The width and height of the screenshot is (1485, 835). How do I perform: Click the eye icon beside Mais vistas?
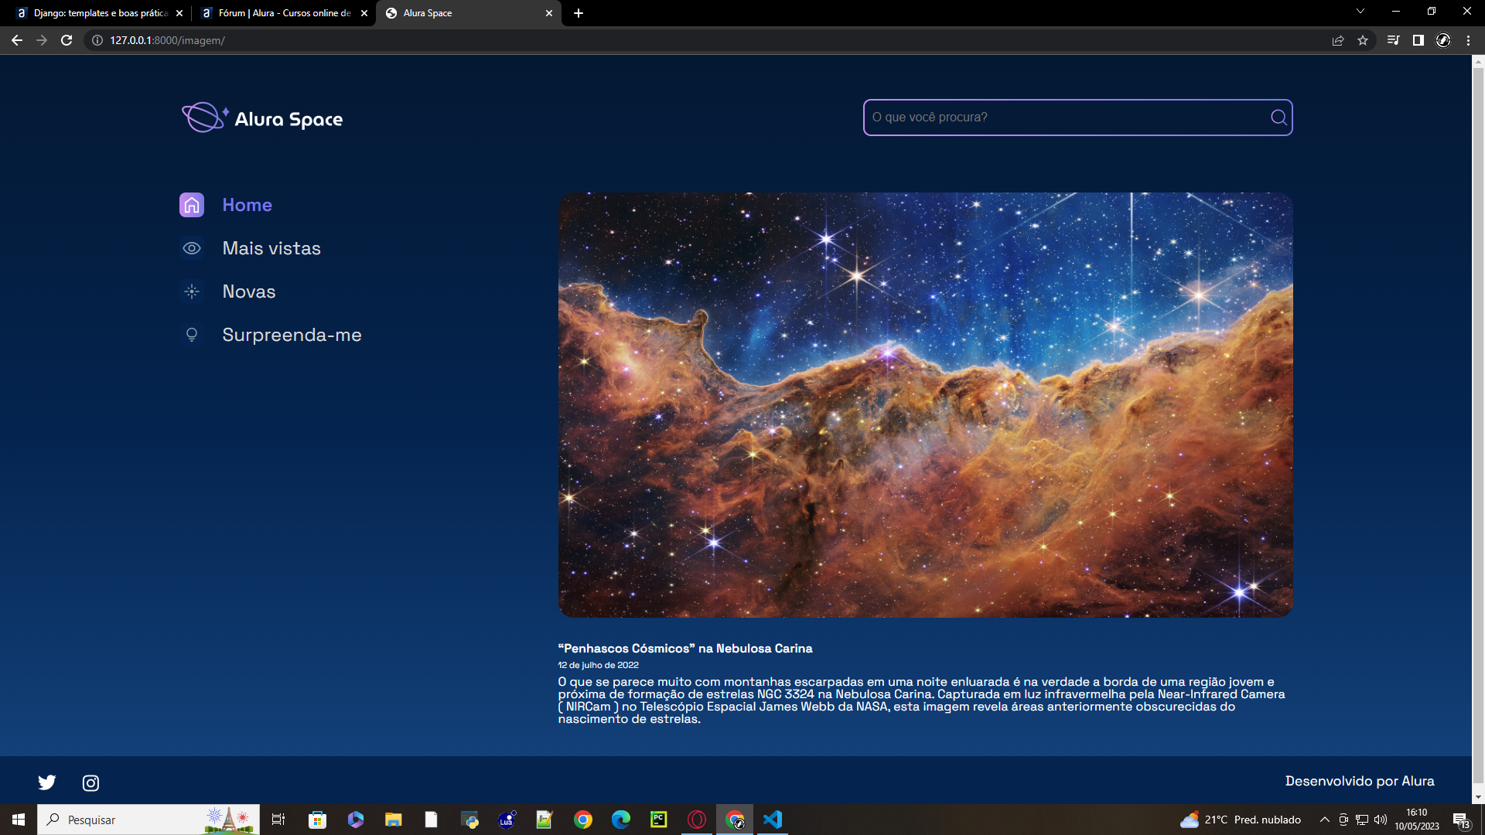(192, 248)
